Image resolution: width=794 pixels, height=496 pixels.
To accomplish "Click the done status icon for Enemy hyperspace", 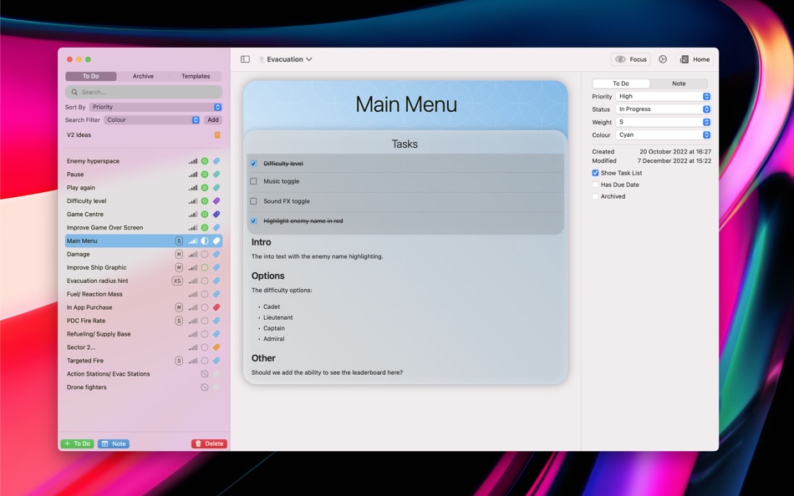I will pyautogui.click(x=205, y=161).
